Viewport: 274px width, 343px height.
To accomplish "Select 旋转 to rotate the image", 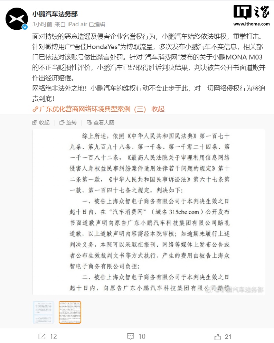I will click(x=71, y=122).
